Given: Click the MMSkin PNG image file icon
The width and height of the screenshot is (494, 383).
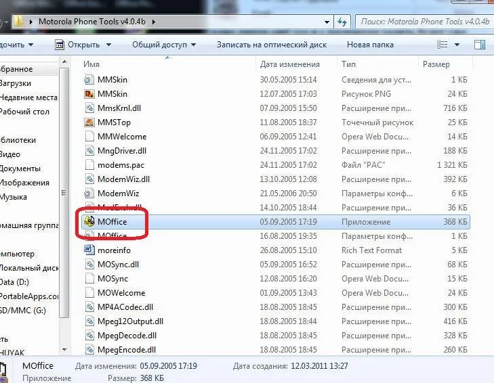Looking at the screenshot, I should [x=89, y=94].
